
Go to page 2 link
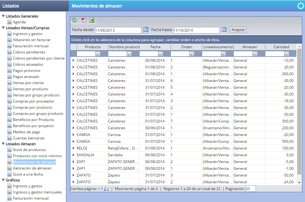105,189
